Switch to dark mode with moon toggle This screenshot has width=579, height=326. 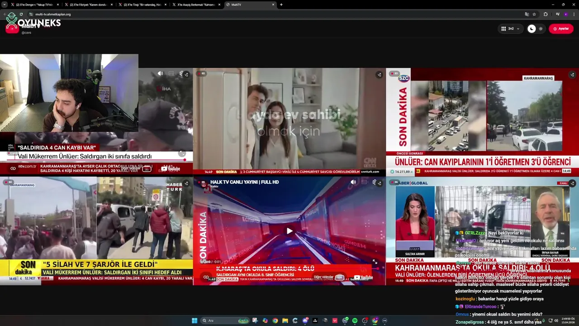[x=532, y=29]
